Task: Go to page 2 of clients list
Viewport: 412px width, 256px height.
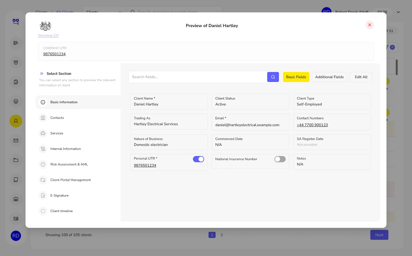Action: pos(222,235)
